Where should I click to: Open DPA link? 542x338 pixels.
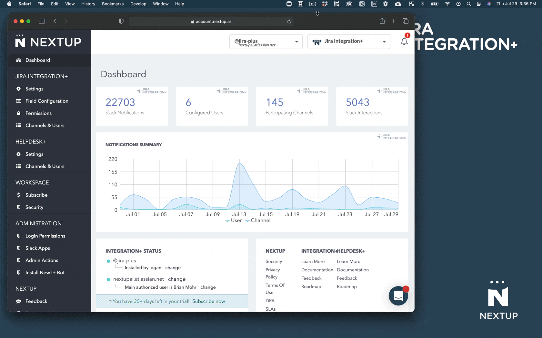pyautogui.click(x=270, y=301)
